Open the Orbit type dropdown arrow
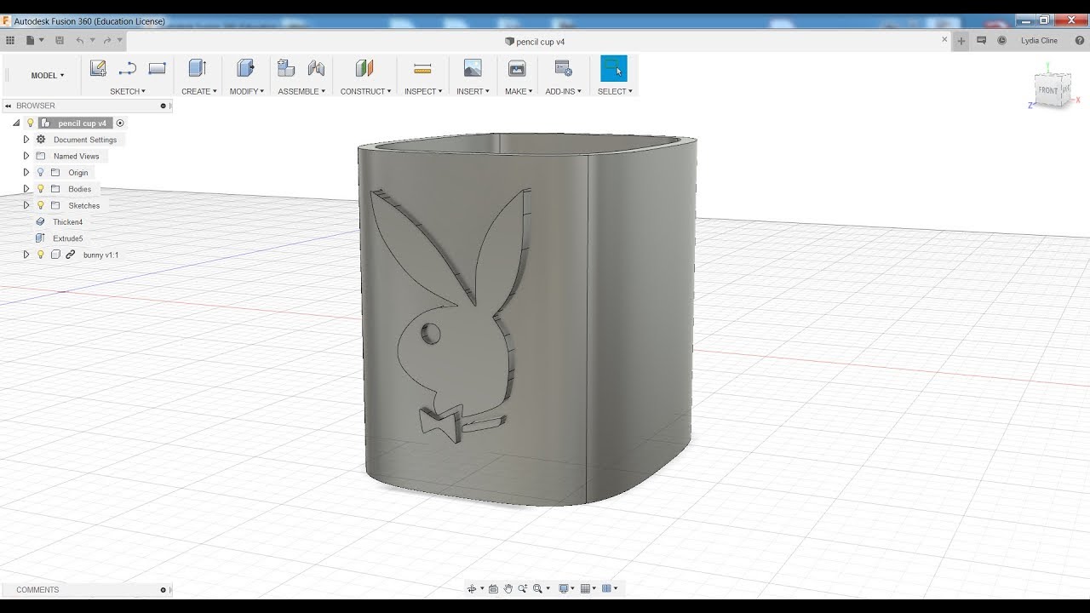This screenshot has height=613, width=1090. pos(482,588)
